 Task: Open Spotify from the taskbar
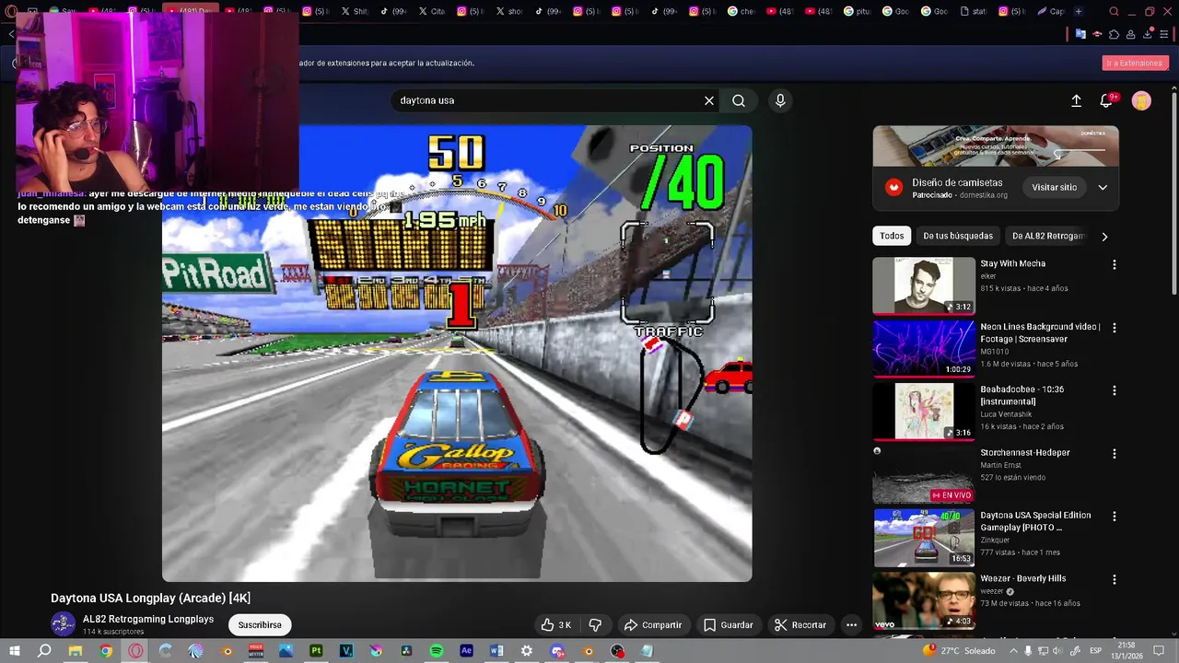click(x=437, y=651)
